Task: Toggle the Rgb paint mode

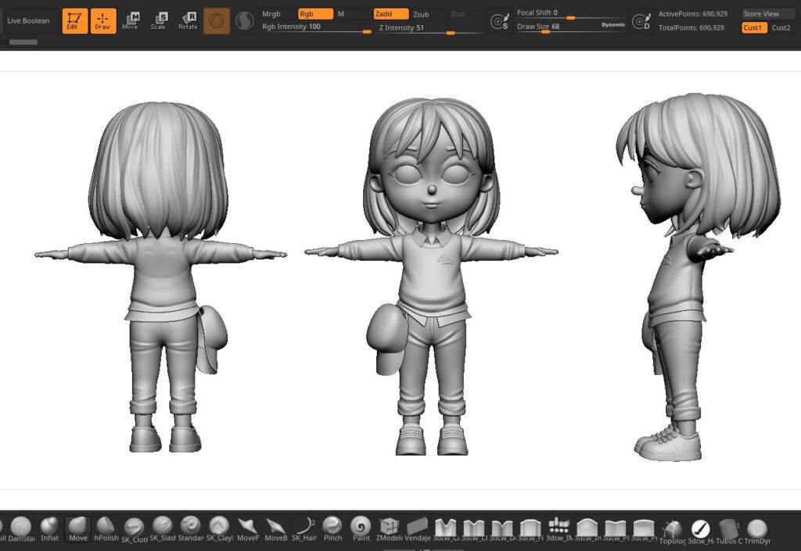Action: tap(315, 14)
